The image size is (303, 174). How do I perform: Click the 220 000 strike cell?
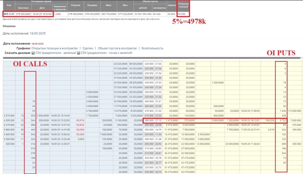pyautogui.click(x=149, y=64)
